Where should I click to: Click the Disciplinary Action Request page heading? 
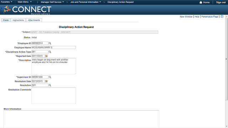pos(76,27)
